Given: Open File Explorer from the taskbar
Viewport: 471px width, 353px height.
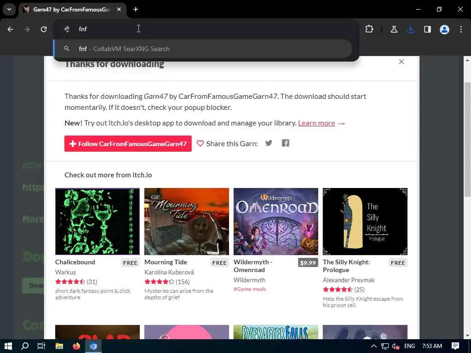Looking at the screenshot, I should pos(59,346).
